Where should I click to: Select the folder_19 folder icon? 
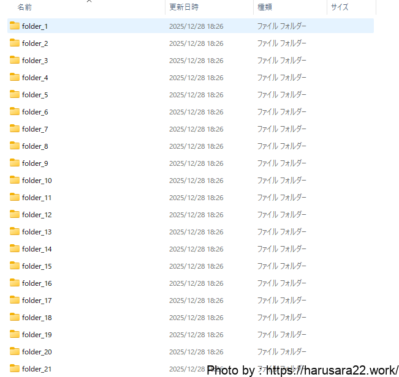(15, 334)
